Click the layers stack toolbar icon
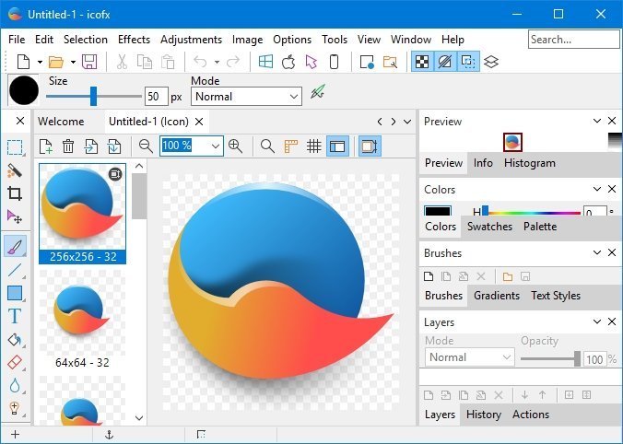This screenshot has width=623, height=444. tap(491, 62)
